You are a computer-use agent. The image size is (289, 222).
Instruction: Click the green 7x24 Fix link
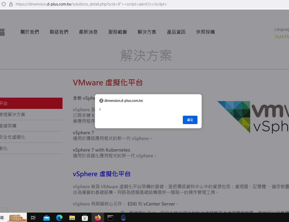pos(282,37)
